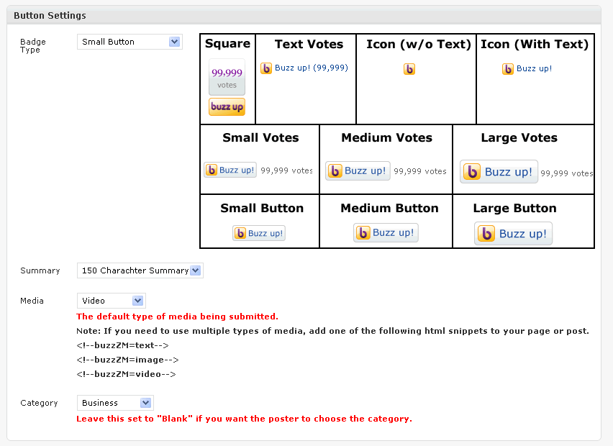Image resolution: width=613 pixels, height=446 pixels.
Task: Click the icon-only Buzz badge without text
Action: [409, 69]
